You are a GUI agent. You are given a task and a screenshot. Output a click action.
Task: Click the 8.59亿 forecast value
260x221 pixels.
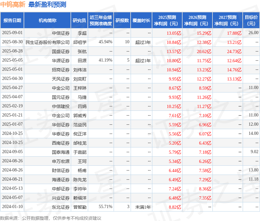[x=205, y=88]
